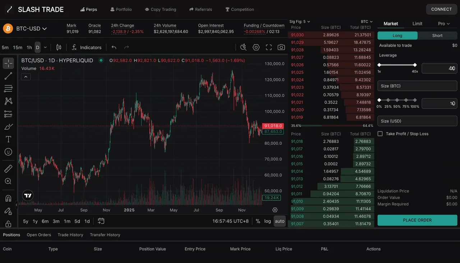Image resolution: width=460 pixels, height=263 pixels.
Task: Activate the zoom in tool
Action: pyautogui.click(x=8, y=181)
